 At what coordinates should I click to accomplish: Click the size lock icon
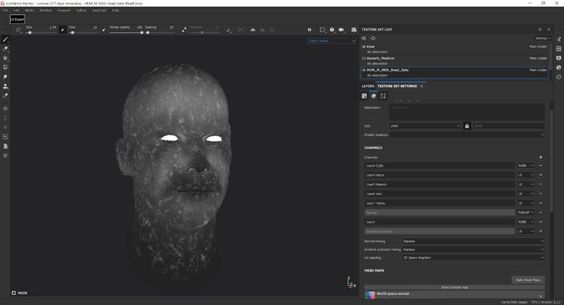(x=467, y=125)
